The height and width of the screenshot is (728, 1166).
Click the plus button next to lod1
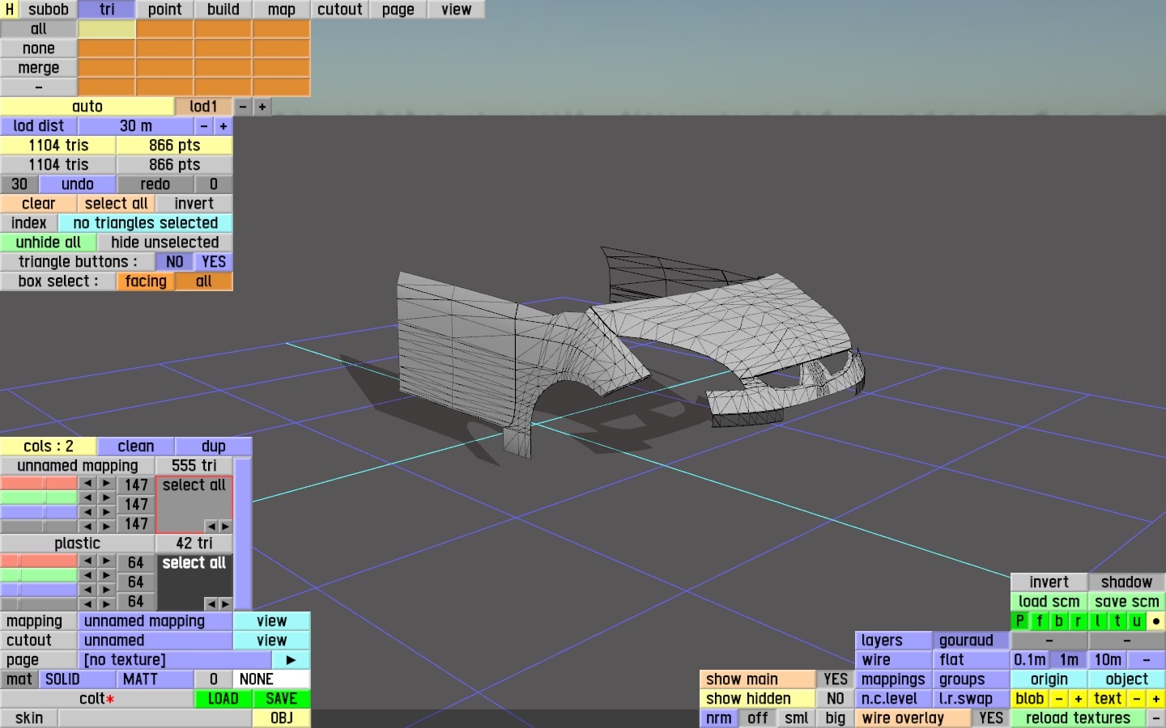[262, 107]
